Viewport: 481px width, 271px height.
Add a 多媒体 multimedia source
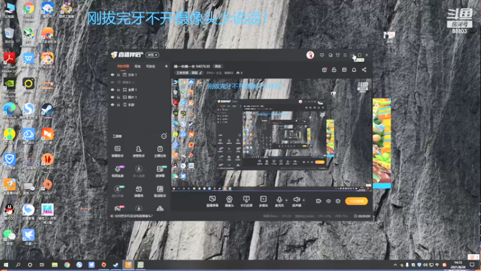[x=263, y=201]
